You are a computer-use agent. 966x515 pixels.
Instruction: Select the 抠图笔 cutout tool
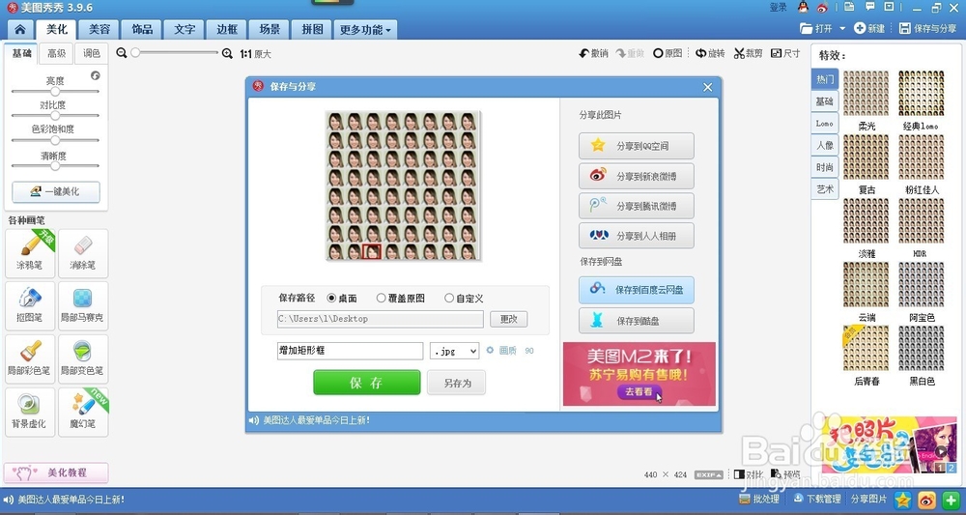(30, 305)
